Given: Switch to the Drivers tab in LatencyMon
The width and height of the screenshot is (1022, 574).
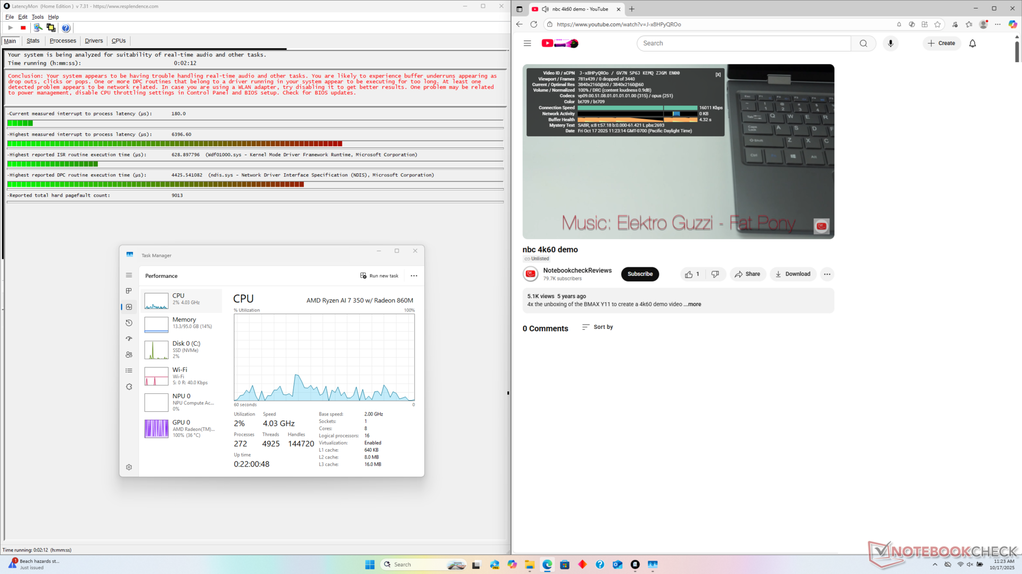Looking at the screenshot, I should point(94,41).
